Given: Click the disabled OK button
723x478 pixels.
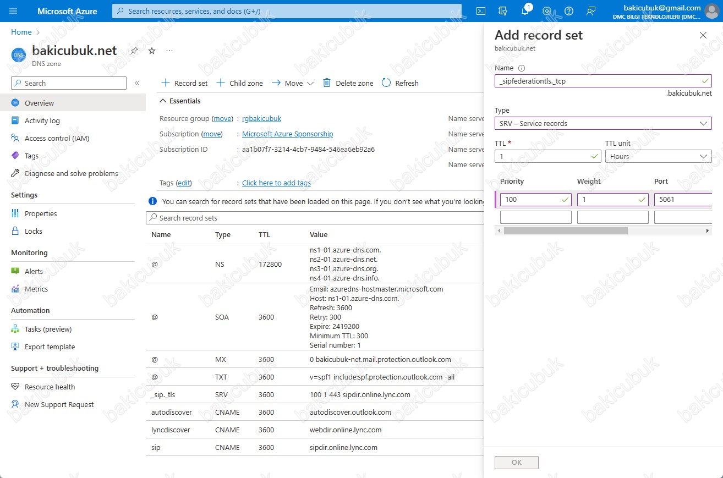Looking at the screenshot, I should click(x=517, y=463).
